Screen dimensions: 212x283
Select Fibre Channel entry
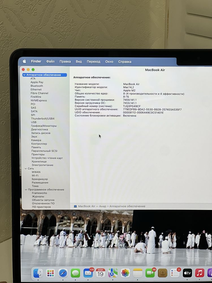40,93
